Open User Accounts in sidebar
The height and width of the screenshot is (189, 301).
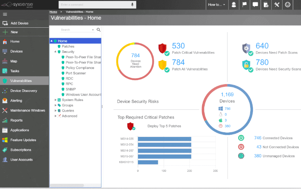point(25,160)
